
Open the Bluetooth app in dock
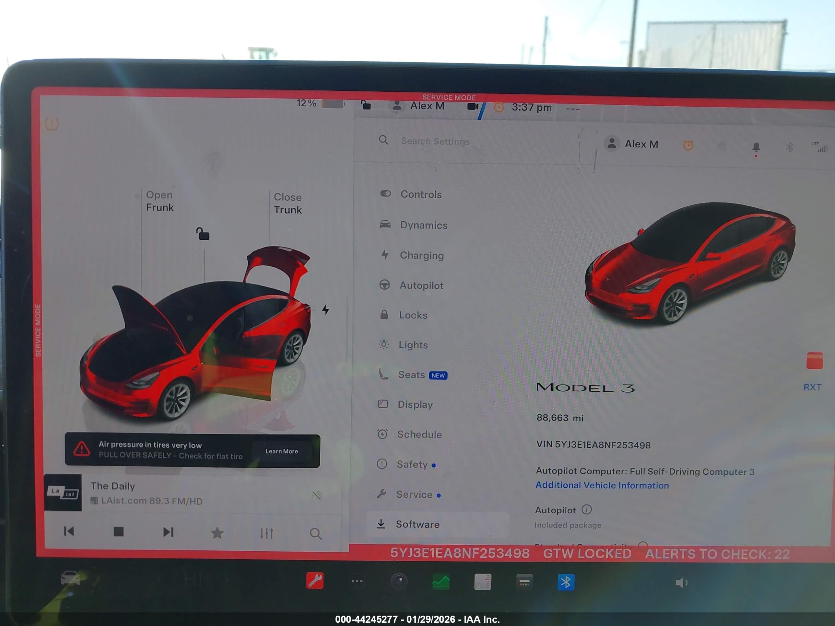pos(566,582)
